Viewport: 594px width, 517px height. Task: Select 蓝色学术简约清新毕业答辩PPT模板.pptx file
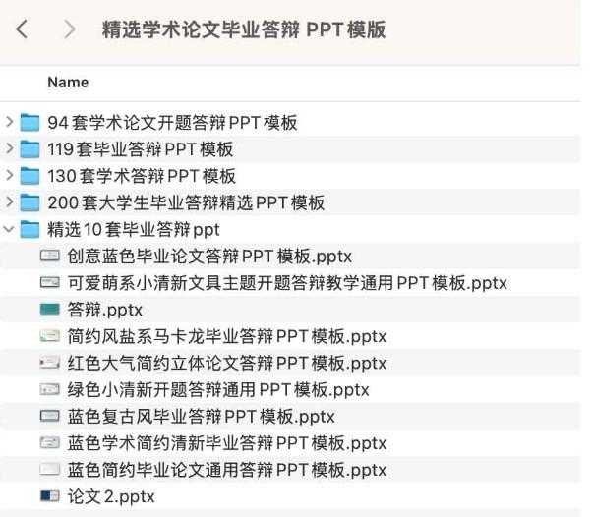(x=227, y=443)
